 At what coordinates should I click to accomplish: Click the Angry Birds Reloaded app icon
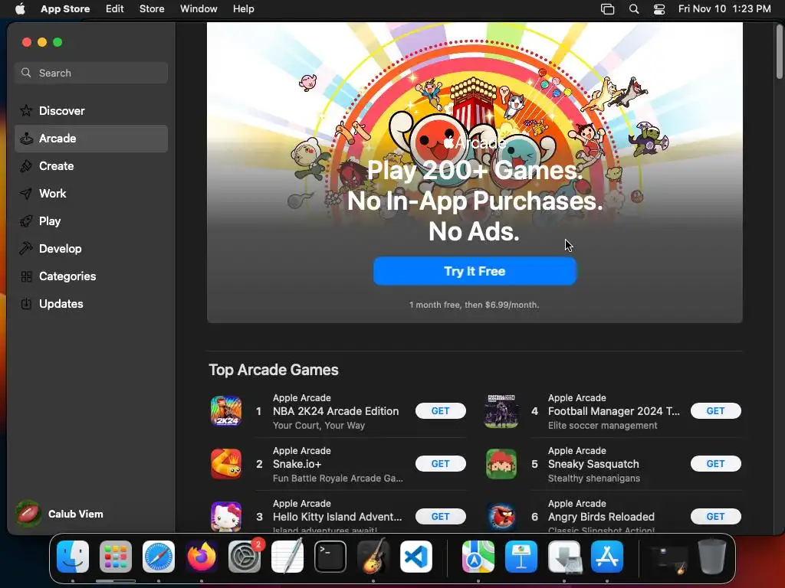(501, 517)
